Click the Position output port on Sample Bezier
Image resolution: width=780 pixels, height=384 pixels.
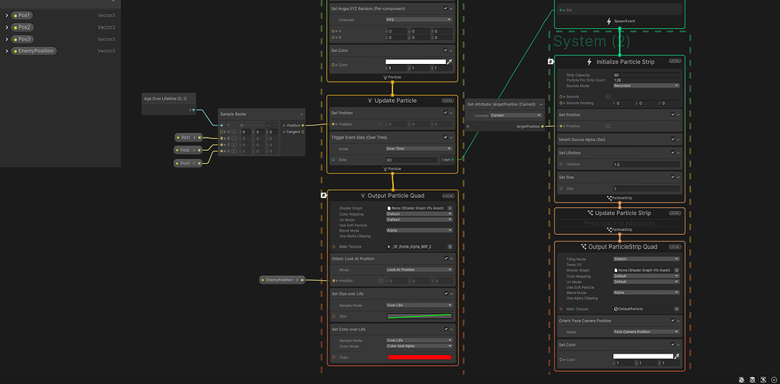point(302,126)
